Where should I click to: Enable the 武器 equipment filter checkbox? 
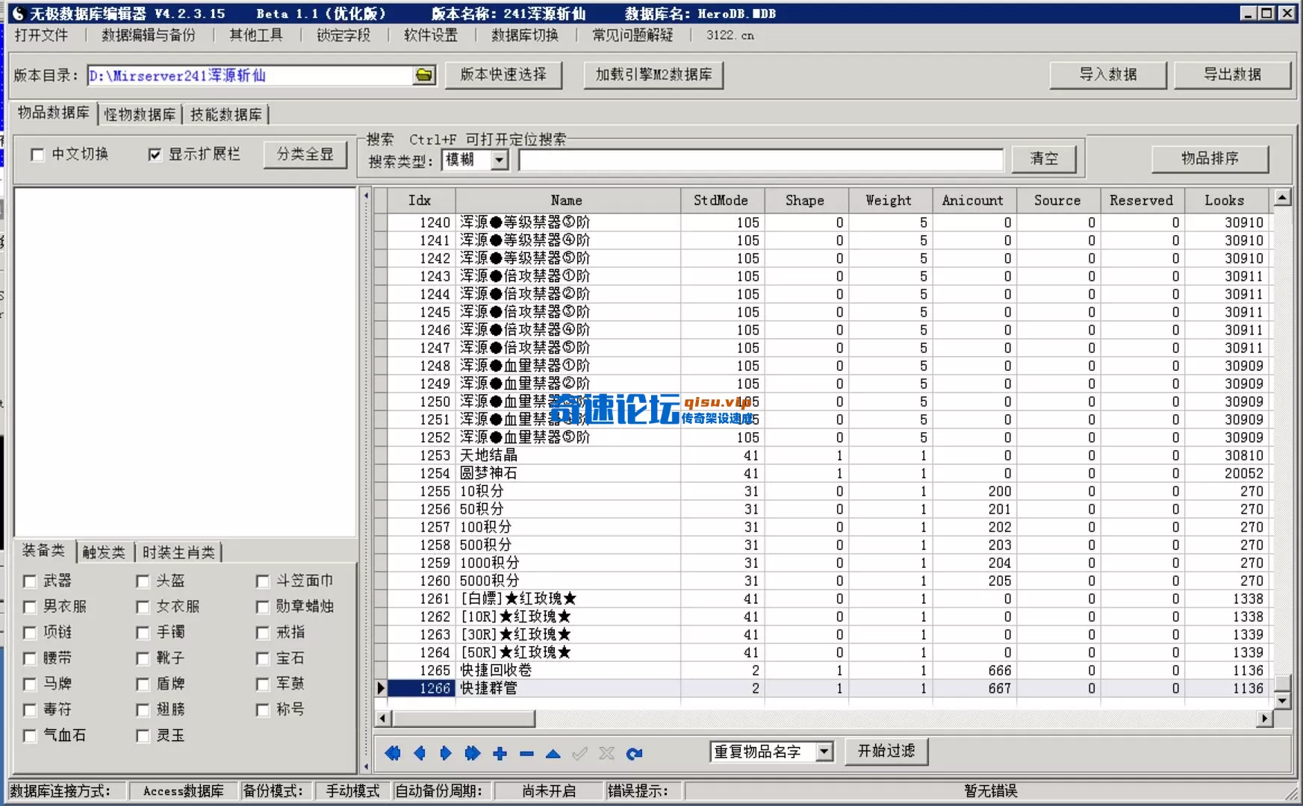tap(30, 581)
